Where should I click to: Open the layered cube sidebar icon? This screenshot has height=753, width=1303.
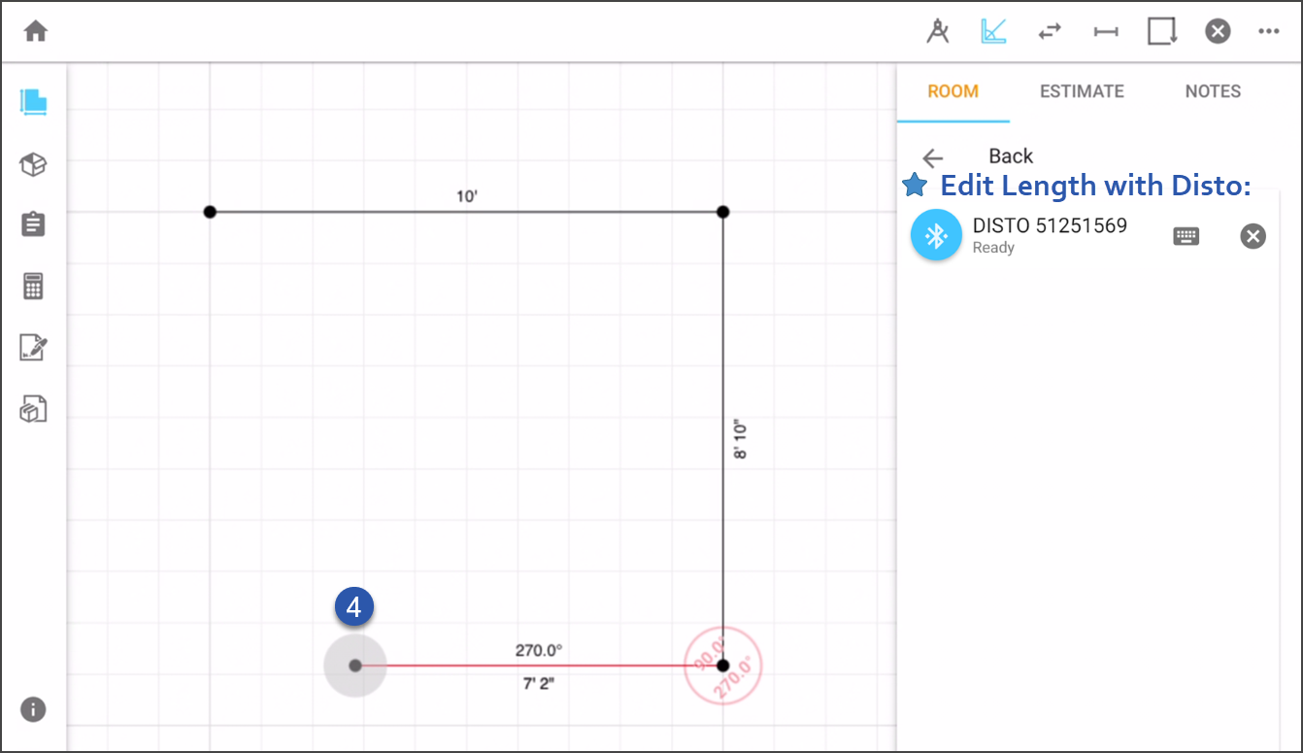coord(34,409)
